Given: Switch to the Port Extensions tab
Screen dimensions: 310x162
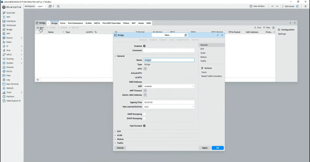Looking at the screenshot, I should point(75,23).
